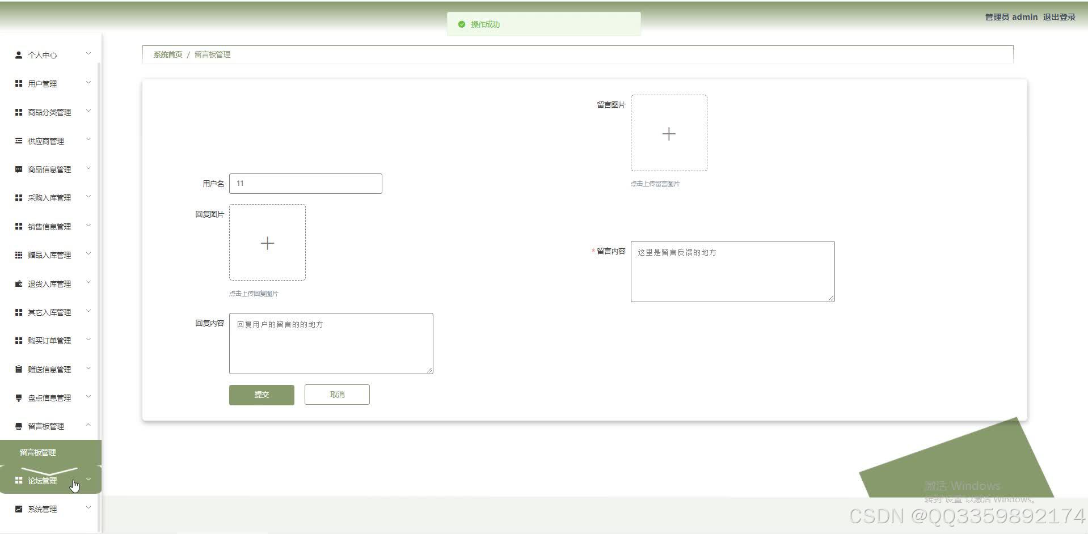The width and height of the screenshot is (1088, 534).
Task: Click the 其它入库管理 grid icon
Action: pos(19,312)
